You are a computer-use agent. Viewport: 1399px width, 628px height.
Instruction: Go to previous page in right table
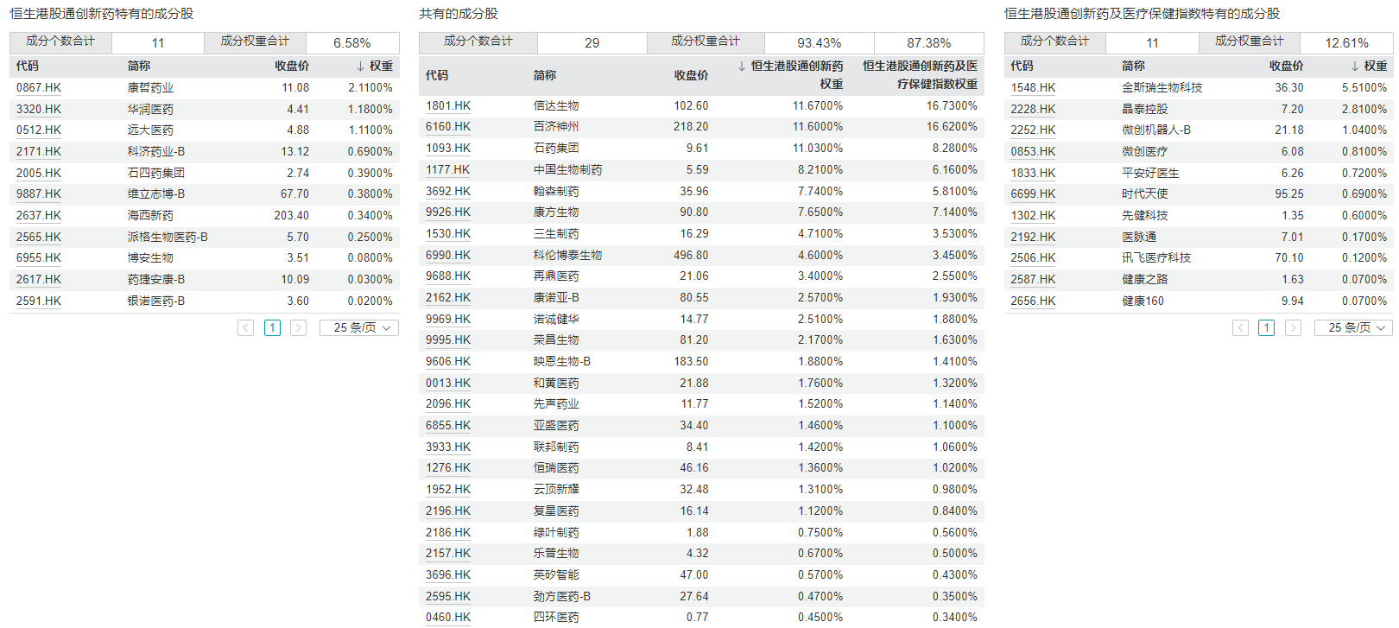tap(1241, 328)
